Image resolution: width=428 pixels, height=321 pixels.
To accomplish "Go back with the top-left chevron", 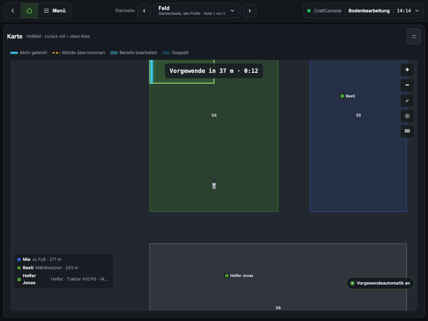I will [13, 11].
